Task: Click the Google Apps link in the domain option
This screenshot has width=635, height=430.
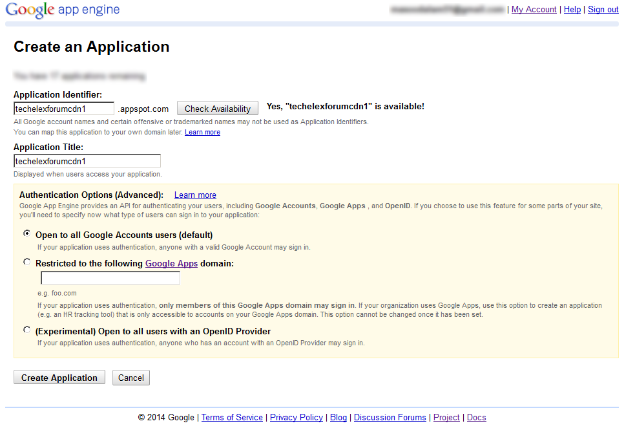Action: click(171, 263)
